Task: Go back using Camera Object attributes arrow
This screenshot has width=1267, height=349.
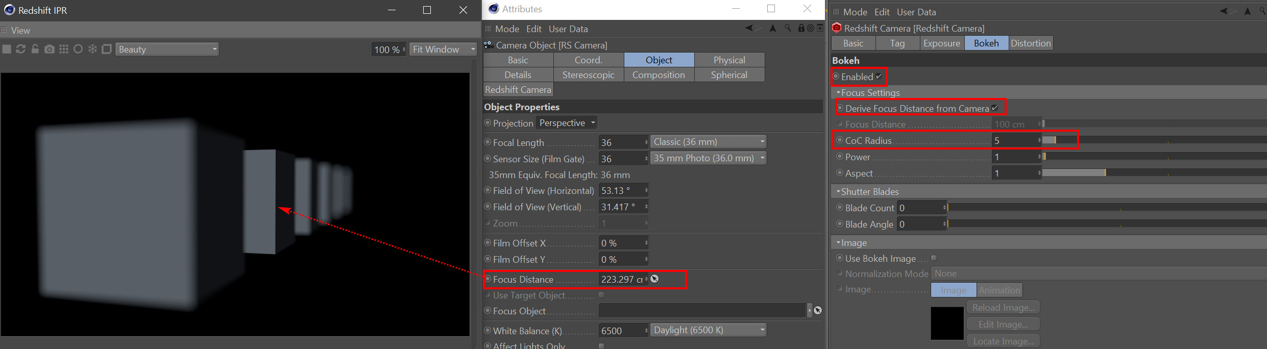Action: click(x=749, y=28)
